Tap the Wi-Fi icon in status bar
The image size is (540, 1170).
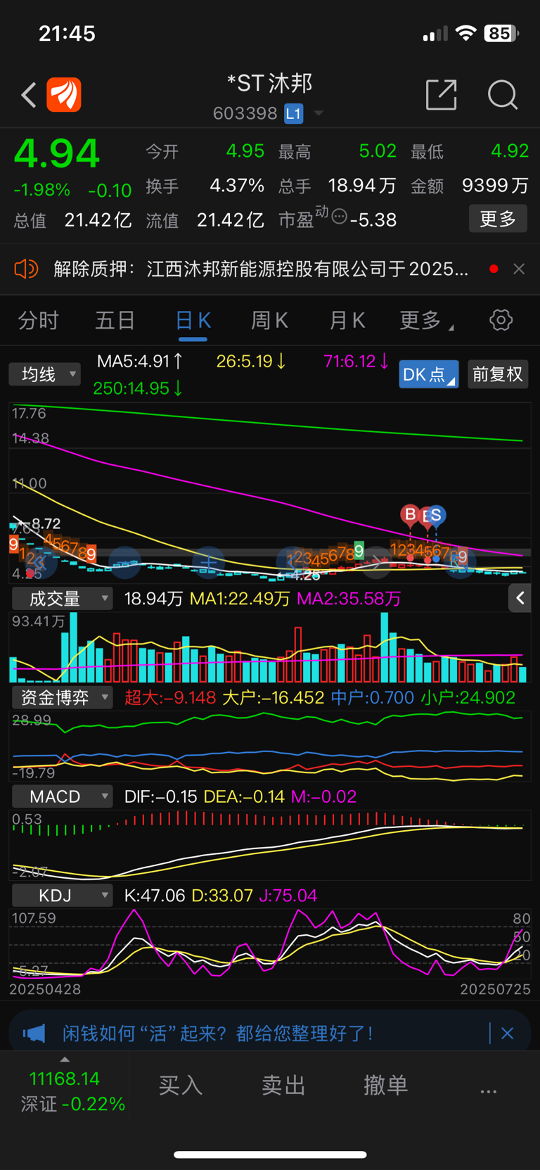point(465,33)
